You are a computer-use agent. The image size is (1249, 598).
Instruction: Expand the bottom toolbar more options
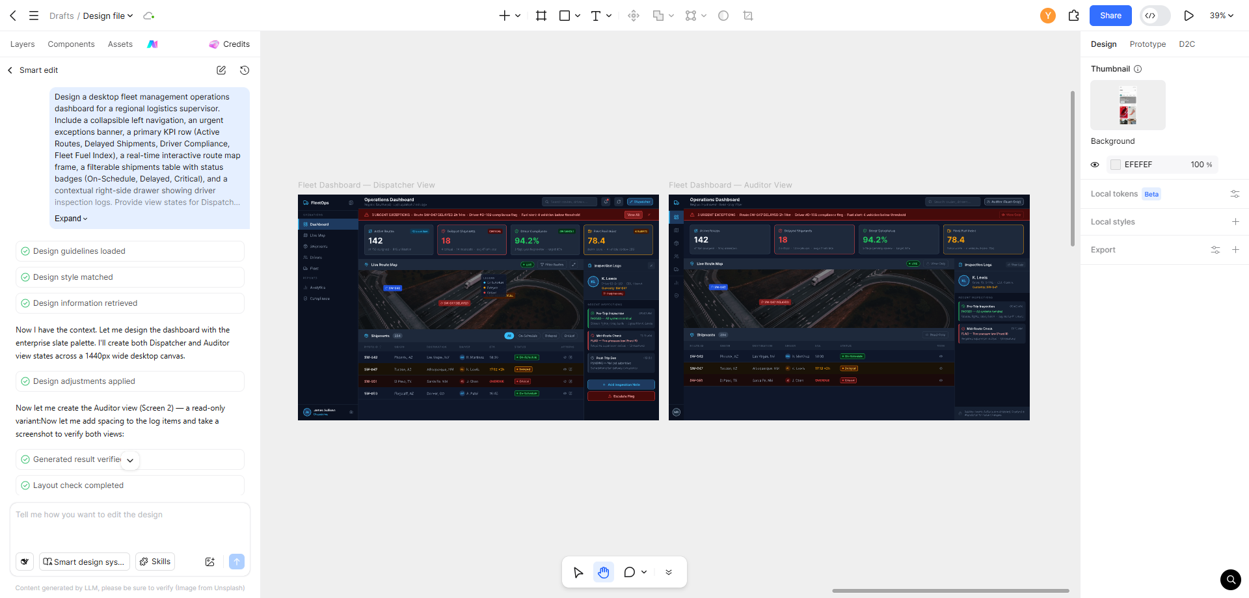pyautogui.click(x=669, y=573)
